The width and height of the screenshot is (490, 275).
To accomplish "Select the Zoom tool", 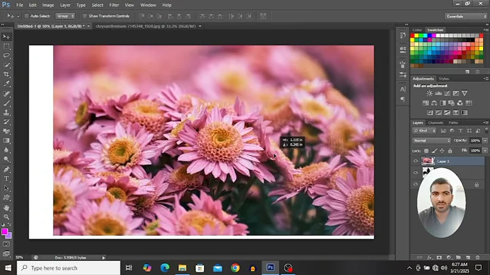I will pyautogui.click(x=6, y=217).
